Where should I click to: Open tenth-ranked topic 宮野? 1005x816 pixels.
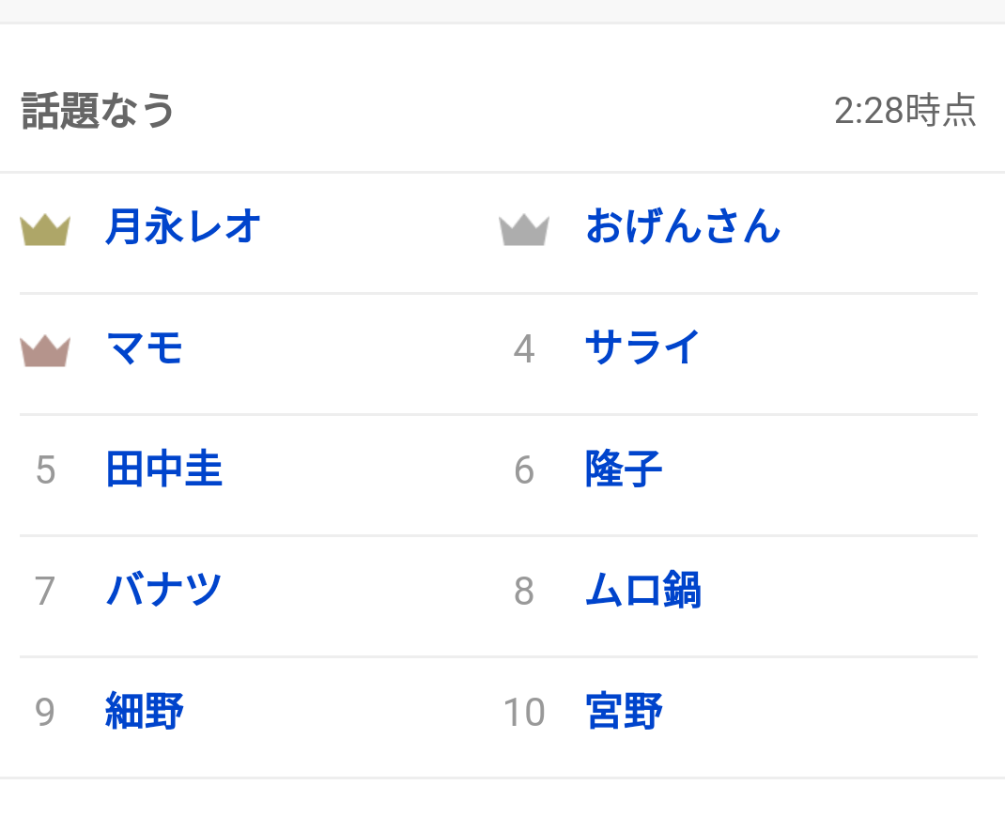[x=624, y=711]
